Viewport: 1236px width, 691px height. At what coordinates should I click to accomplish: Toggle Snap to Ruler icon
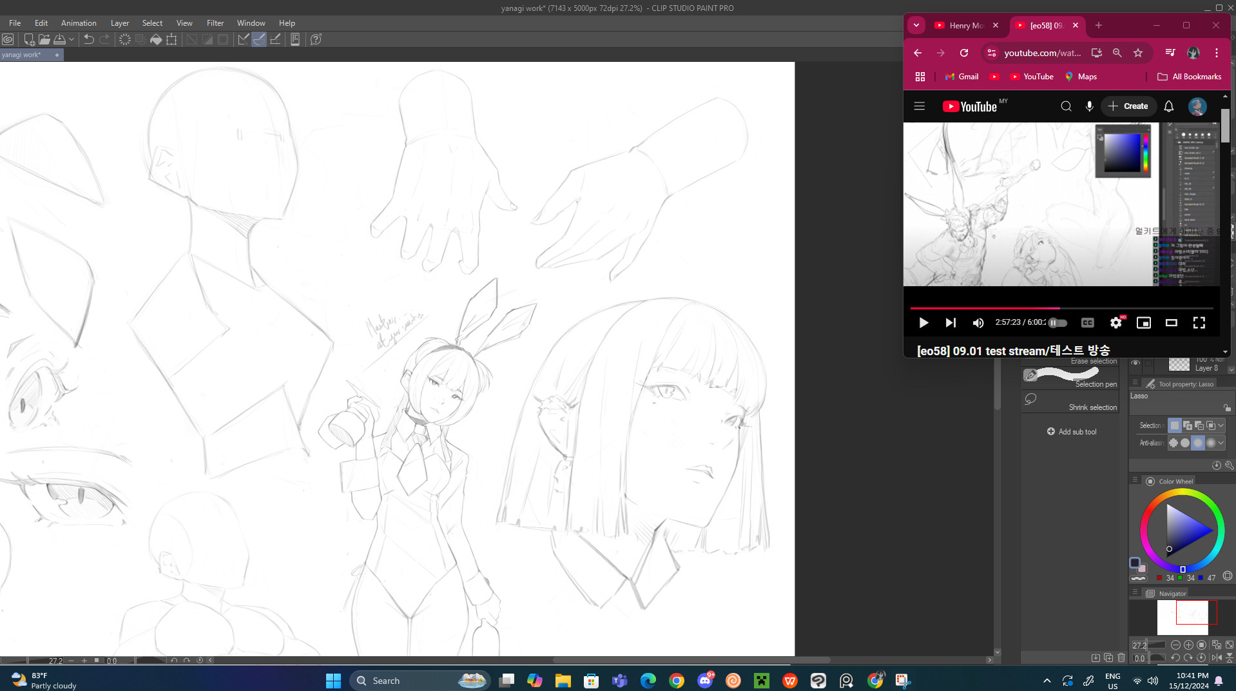tap(244, 39)
